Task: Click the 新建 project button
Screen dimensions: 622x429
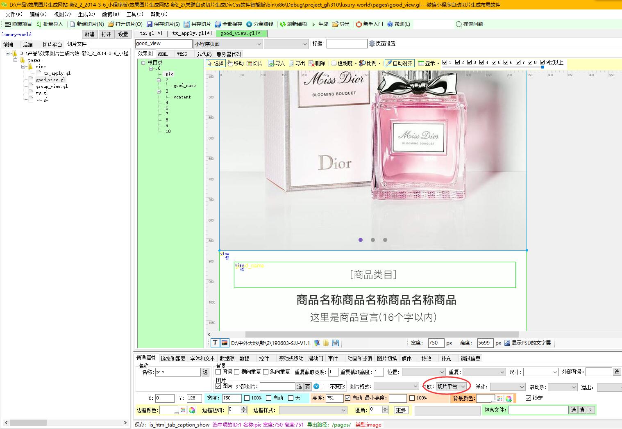Action: (89, 34)
